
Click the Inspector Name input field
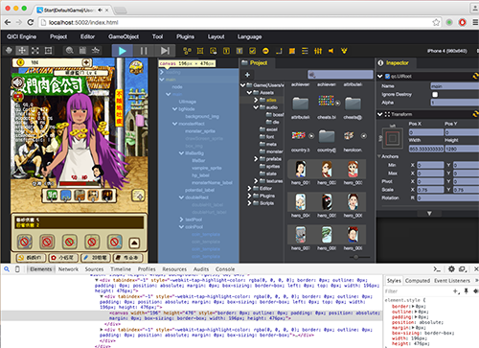(x=454, y=86)
